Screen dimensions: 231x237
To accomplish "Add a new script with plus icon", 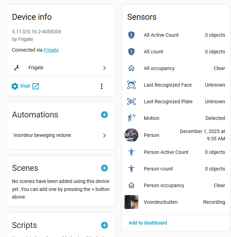I will (104, 225).
